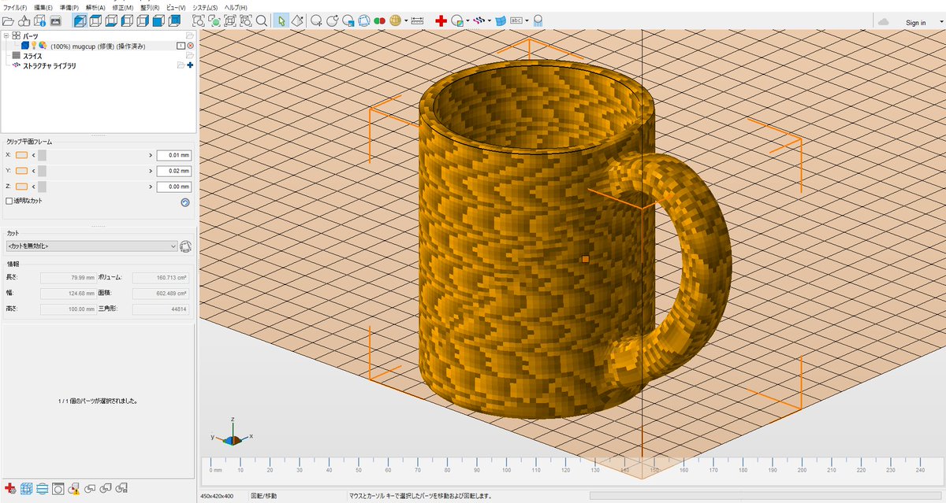This screenshot has width=946, height=503.
Task: Toggle the X clip plane orange button
Action: pyautogui.click(x=21, y=155)
